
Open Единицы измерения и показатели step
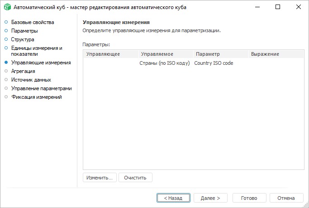[36, 50]
